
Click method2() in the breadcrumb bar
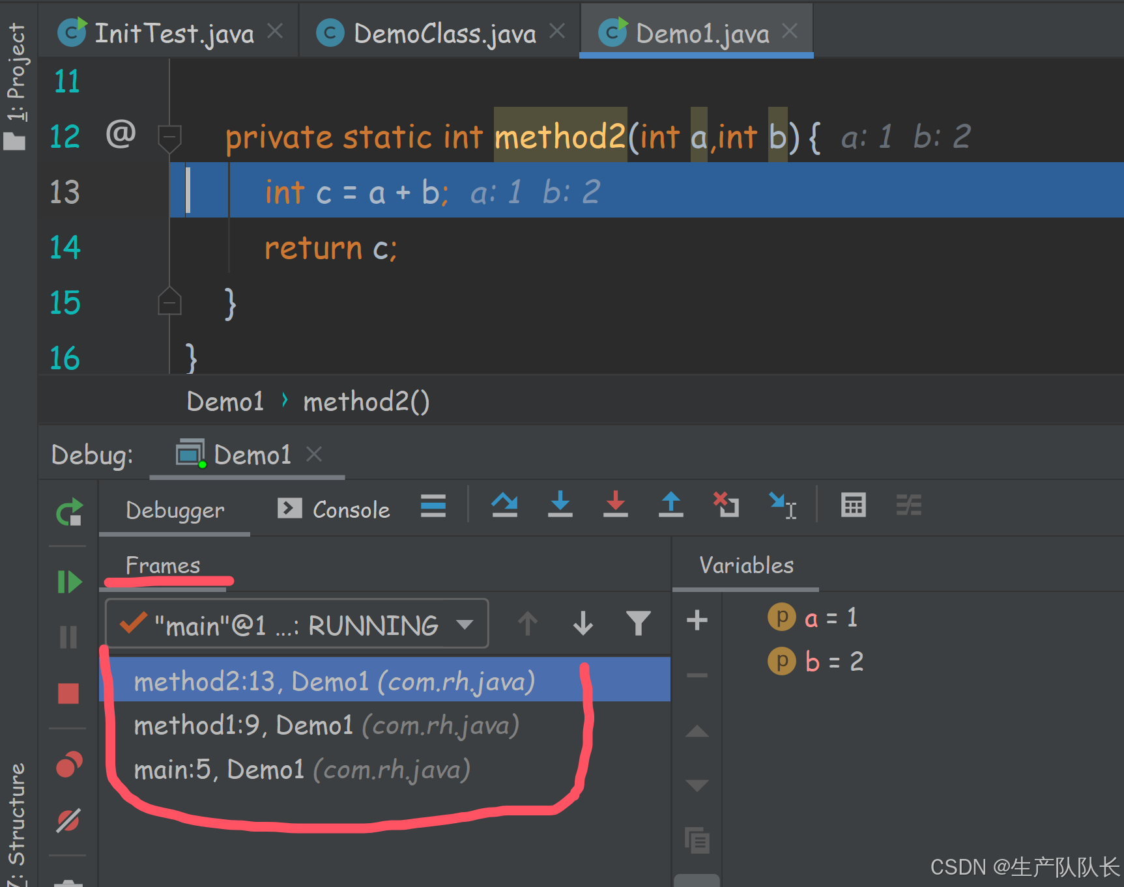click(x=366, y=401)
